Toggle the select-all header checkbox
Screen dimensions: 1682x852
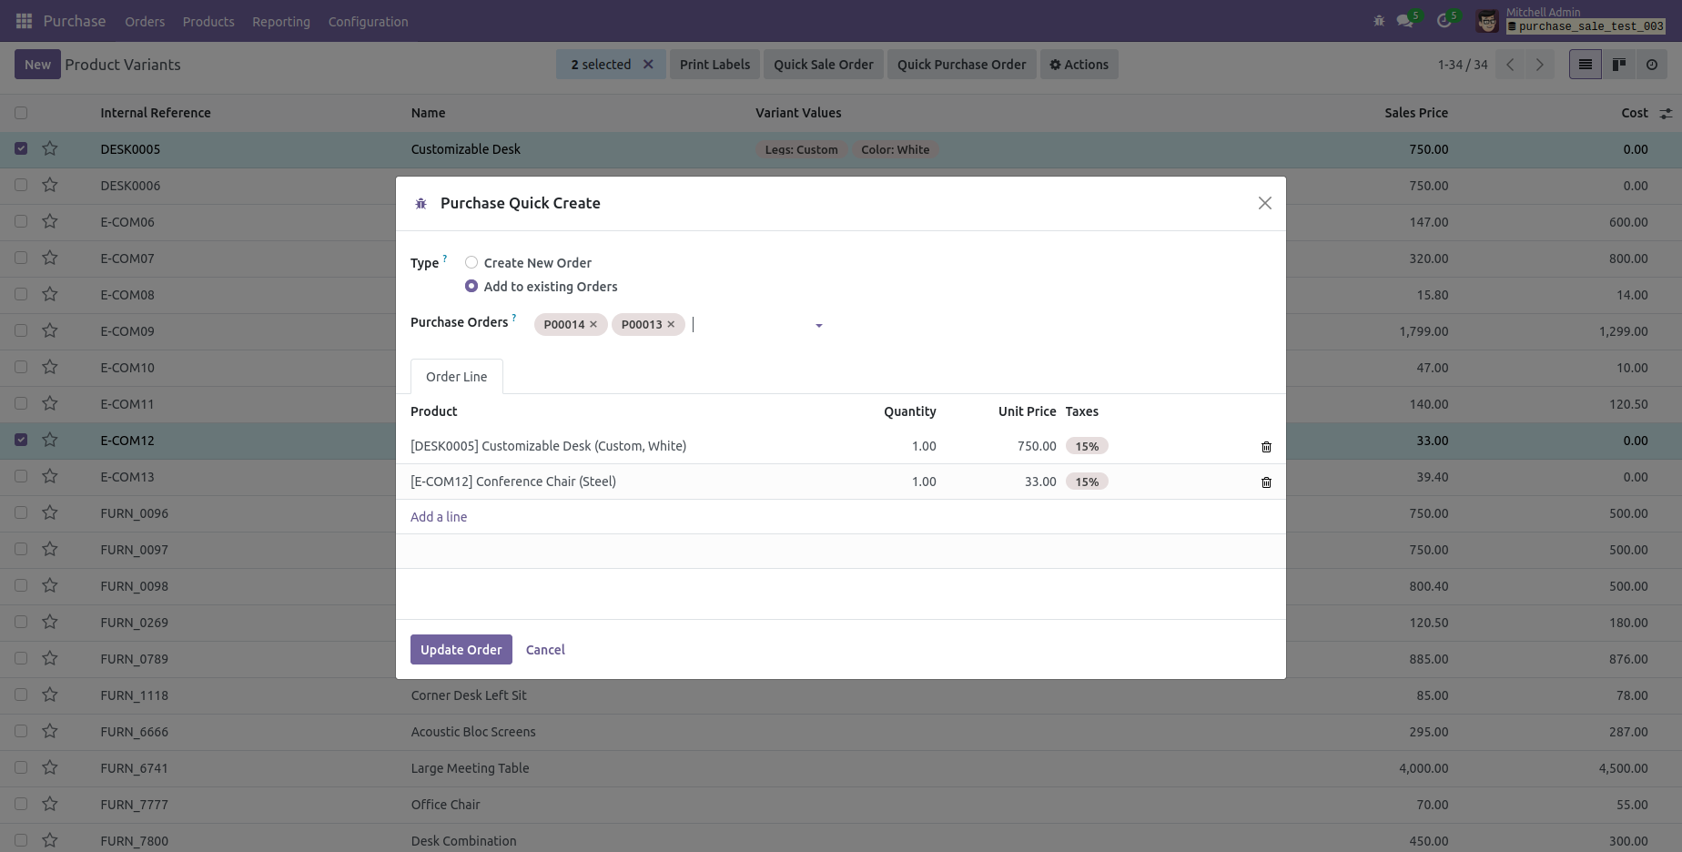tap(21, 113)
